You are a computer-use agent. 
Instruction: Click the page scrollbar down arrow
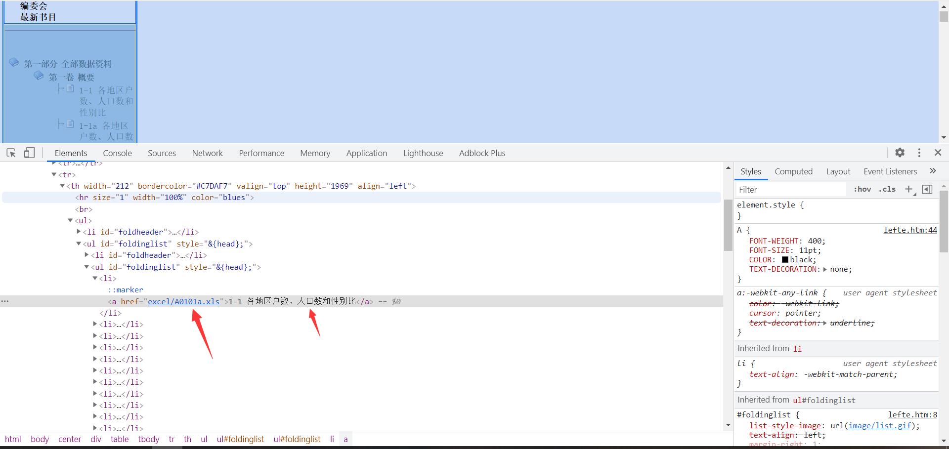(x=944, y=138)
